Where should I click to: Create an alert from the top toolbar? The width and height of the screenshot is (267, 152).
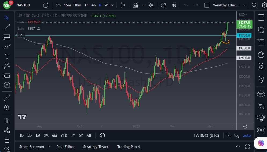[163, 5]
